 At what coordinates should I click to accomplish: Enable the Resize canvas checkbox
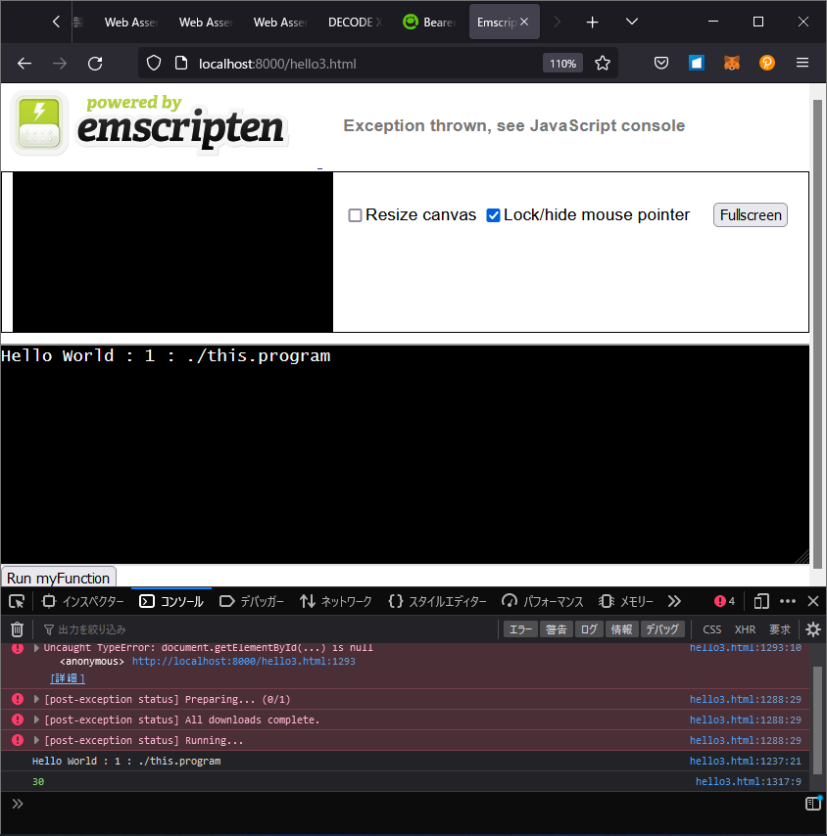click(356, 215)
